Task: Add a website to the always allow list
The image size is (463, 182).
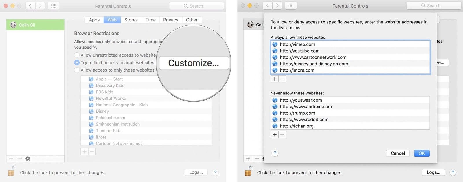Action: click(275, 79)
